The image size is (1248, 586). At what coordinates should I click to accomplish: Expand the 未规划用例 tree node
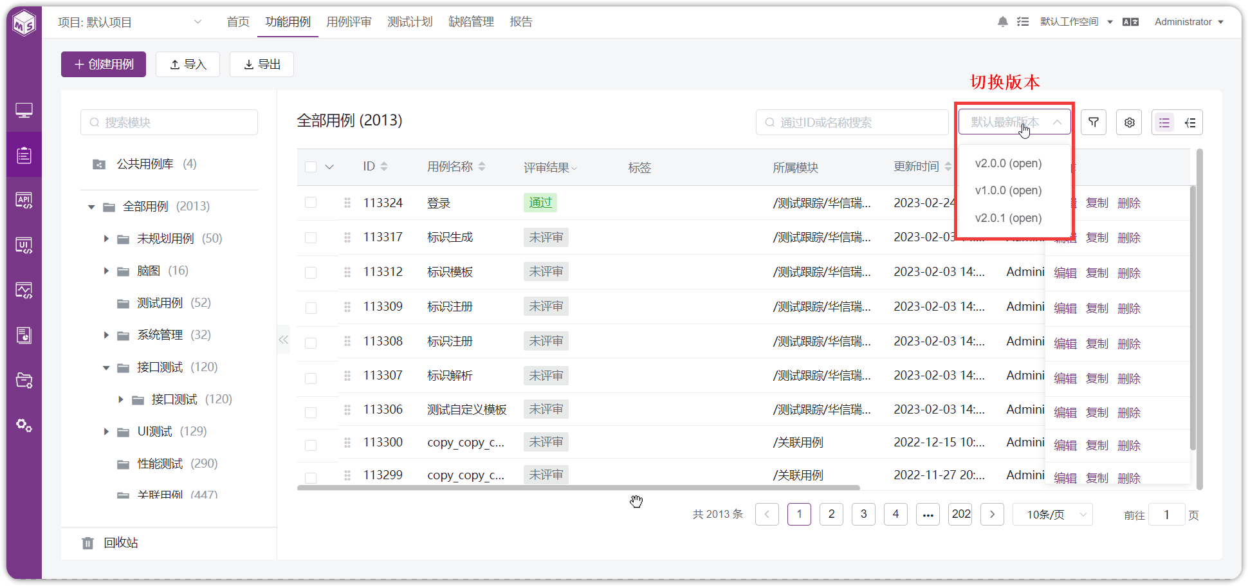[106, 239]
